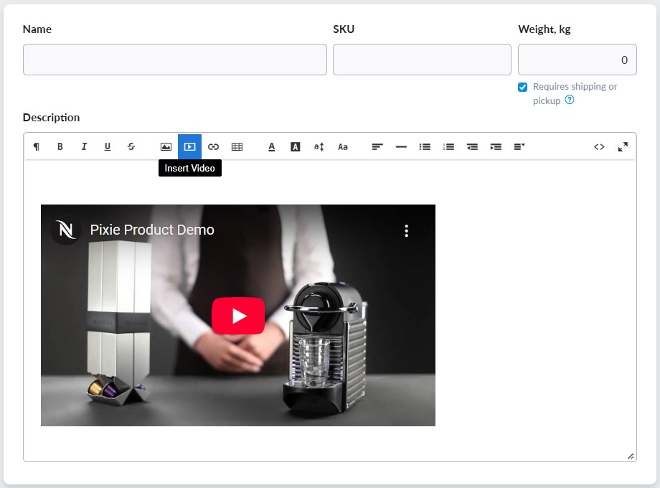
Task: Open the font size (Aa) option
Action: 343,146
